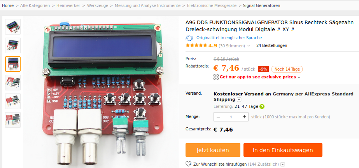The image size is (359, 168).
Task: Select the last product thumbnail
Action: (13, 120)
